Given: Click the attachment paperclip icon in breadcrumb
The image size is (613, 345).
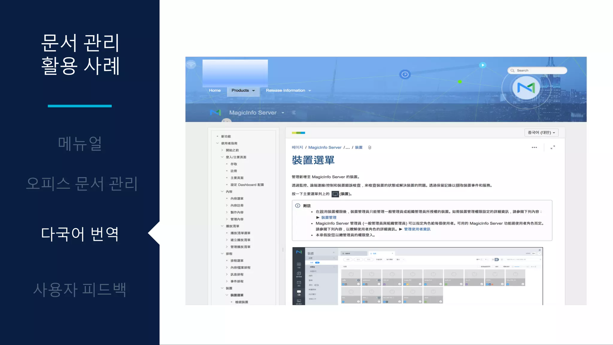Looking at the screenshot, I should [370, 147].
